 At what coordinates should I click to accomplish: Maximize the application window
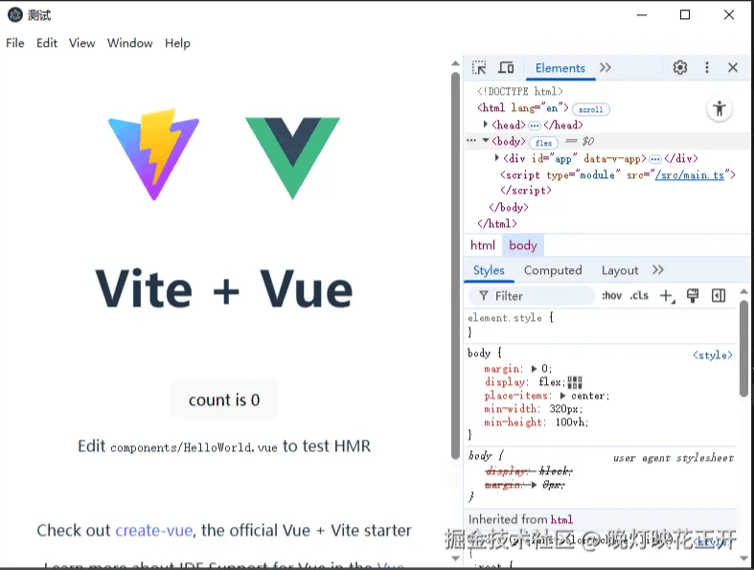(685, 15)
